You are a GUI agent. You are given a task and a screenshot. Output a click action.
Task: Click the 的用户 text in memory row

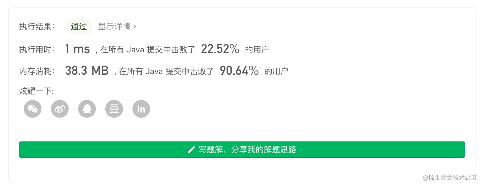pos(276,71)
